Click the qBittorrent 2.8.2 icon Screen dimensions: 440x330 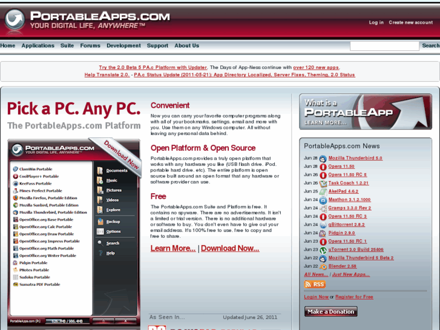(x=323, y=225)
